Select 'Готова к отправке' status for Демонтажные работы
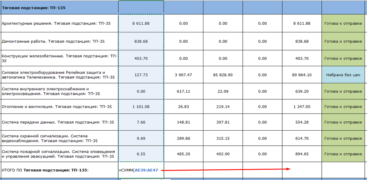Screen dimensions: 367x180 [x=343, y=41]
